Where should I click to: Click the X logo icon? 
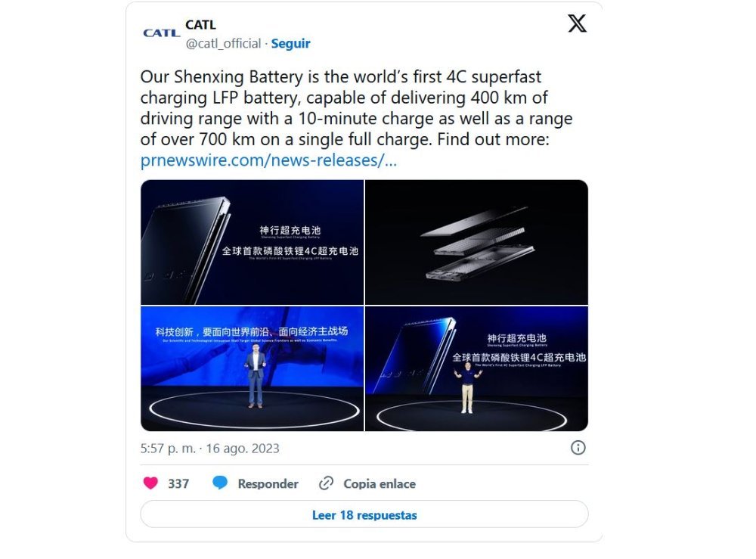click(577, 23)
